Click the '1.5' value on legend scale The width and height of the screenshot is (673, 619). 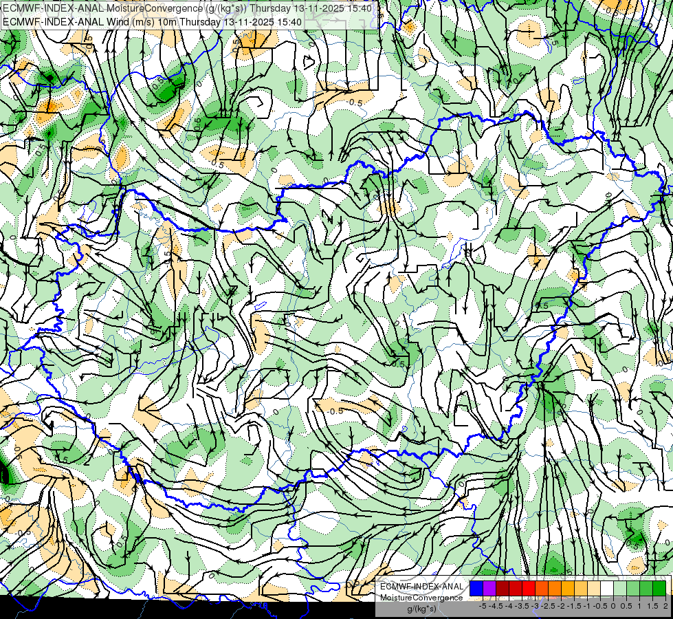pyautogui.click(x=652, y=606)
